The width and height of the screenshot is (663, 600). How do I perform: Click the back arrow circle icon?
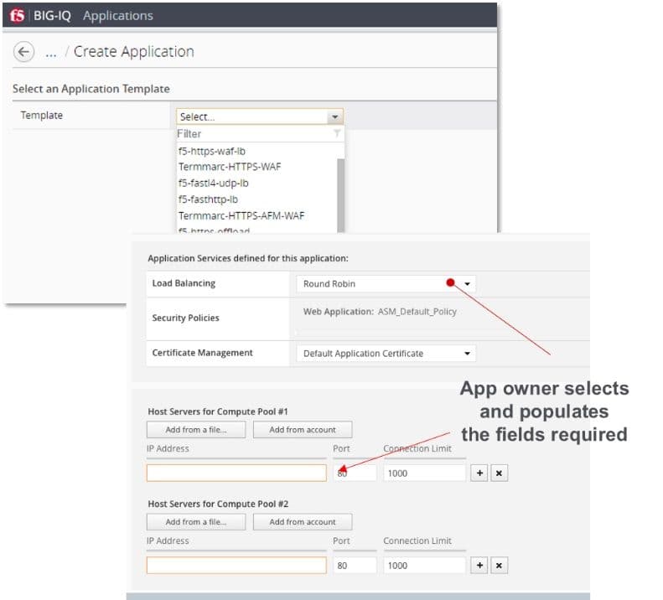click(x=23, y=52)
